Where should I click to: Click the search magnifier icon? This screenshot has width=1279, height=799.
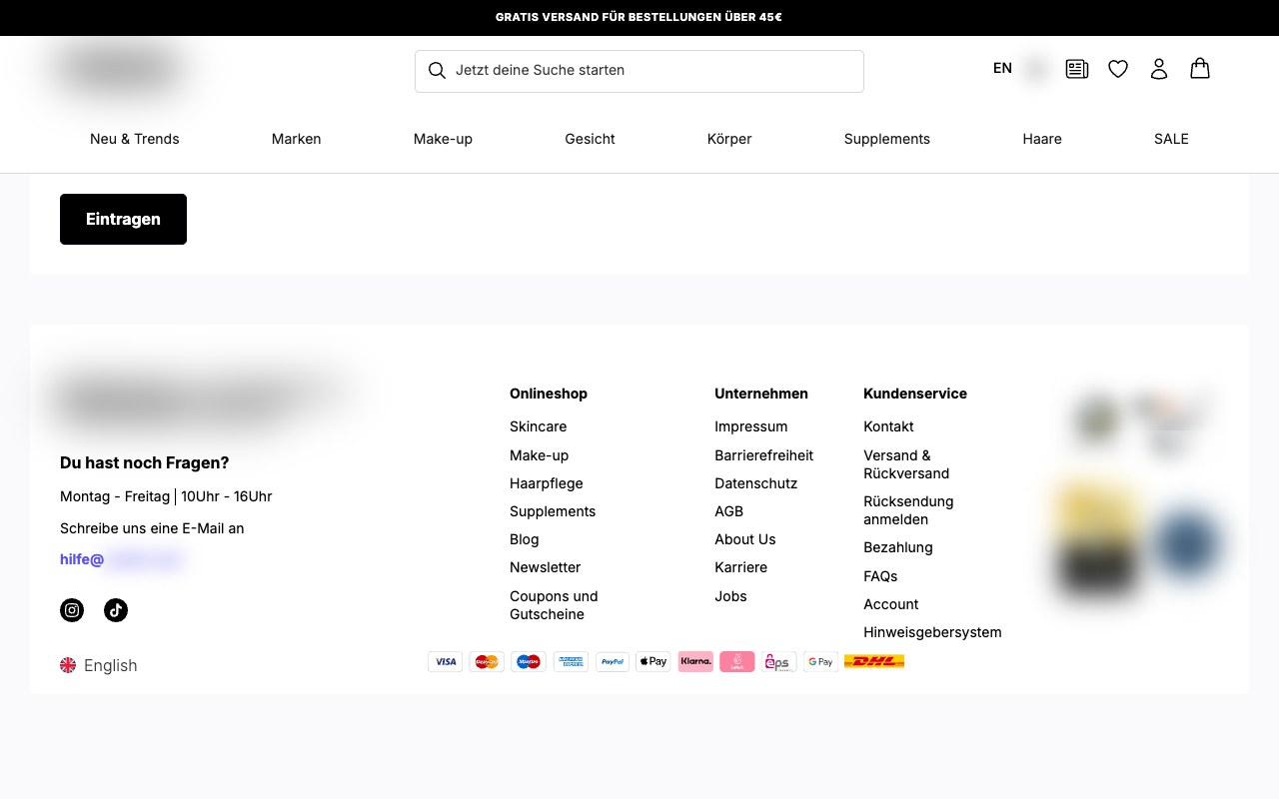(437, 70)
